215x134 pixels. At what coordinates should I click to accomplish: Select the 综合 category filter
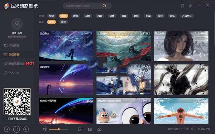[x=160, y=16]
